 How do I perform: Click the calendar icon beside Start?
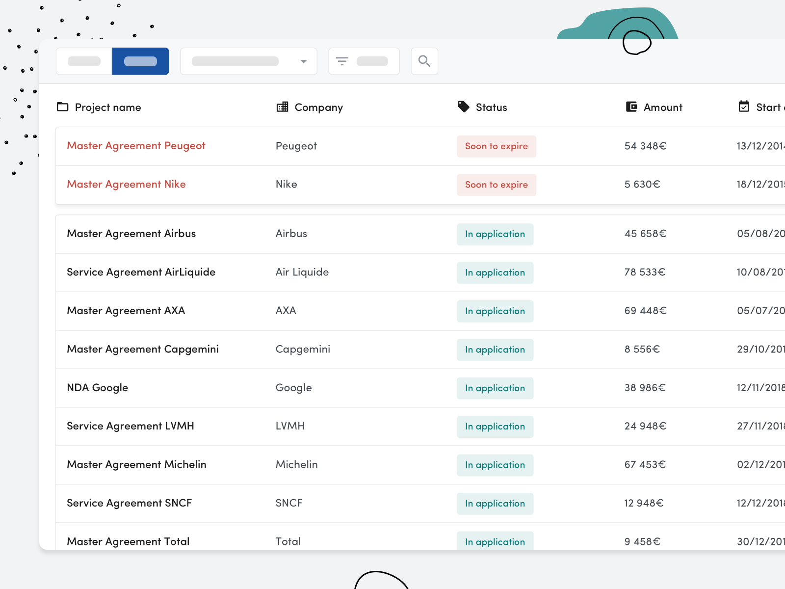coord(744,107)
